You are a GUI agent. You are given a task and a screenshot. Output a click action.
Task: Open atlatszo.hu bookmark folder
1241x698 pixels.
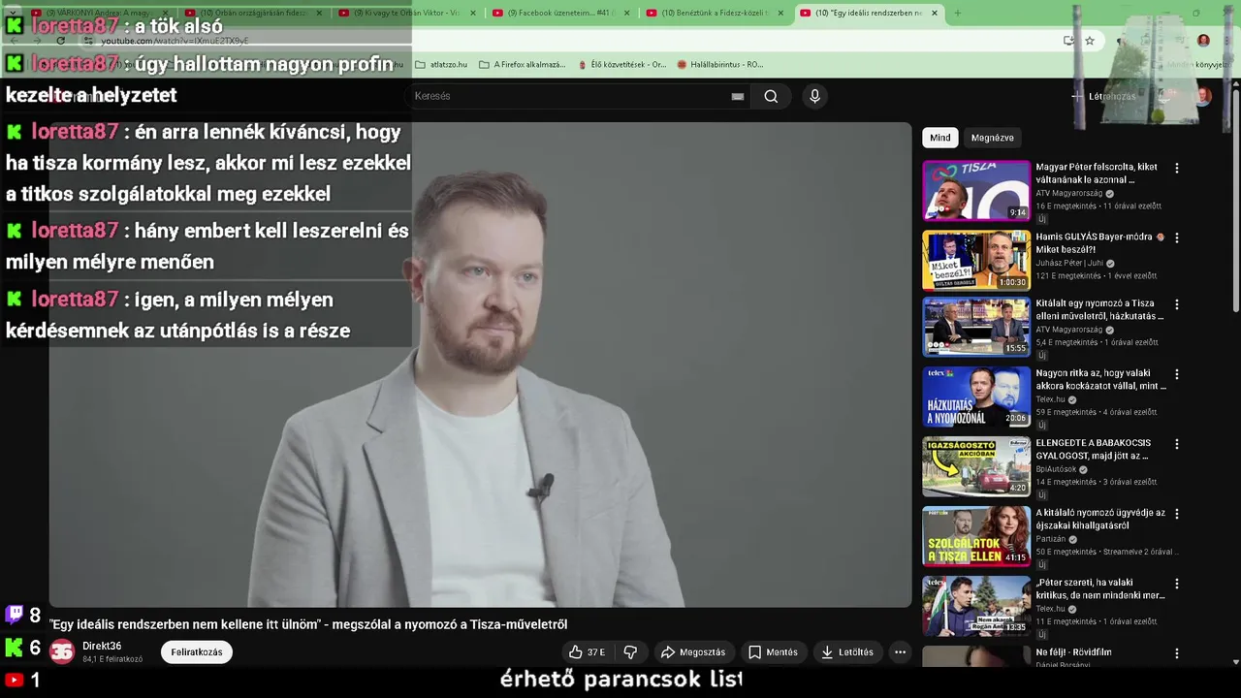pos(441,65)
